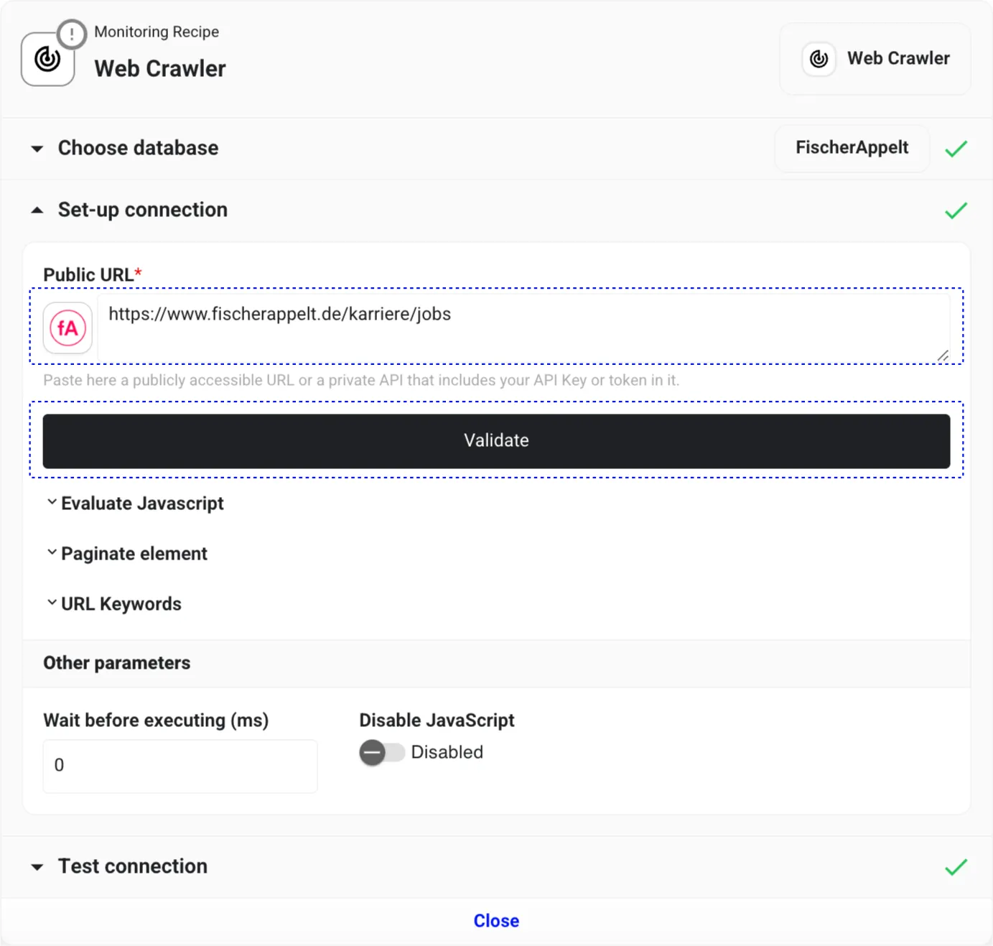Click the Close link

496,921
